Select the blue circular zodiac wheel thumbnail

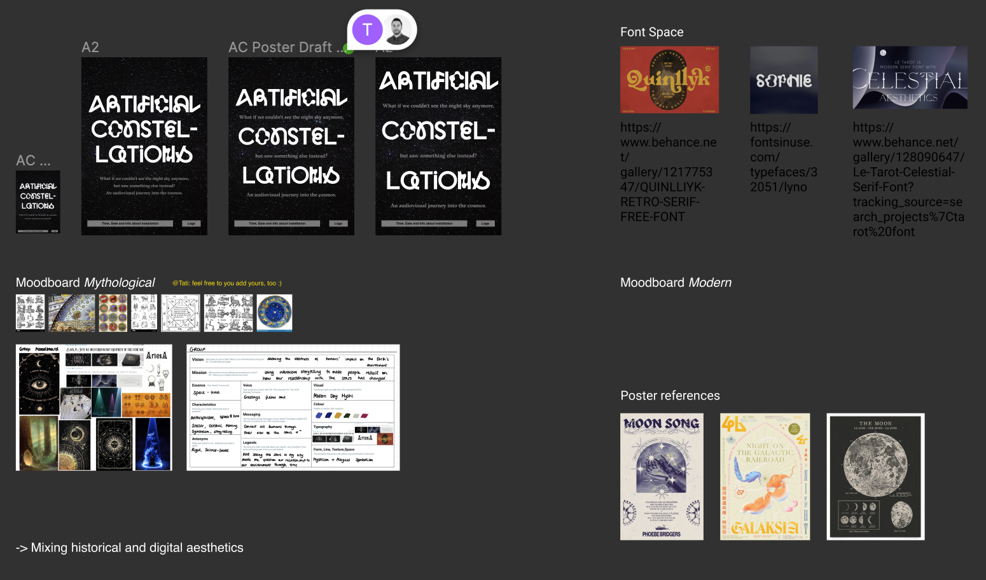point(275,313)
